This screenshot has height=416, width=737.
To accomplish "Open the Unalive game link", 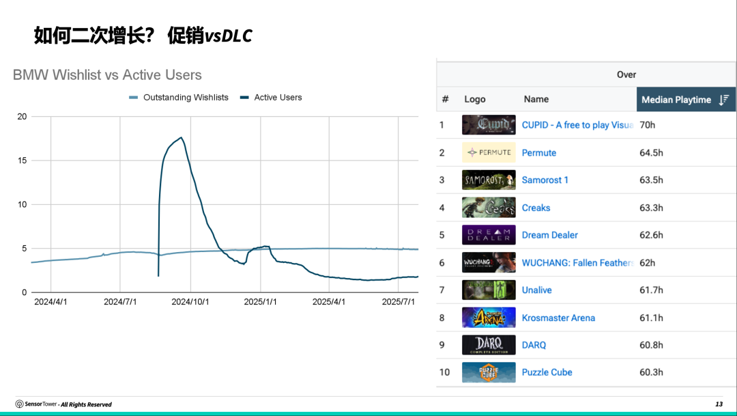I will click(x=537, y=290).
